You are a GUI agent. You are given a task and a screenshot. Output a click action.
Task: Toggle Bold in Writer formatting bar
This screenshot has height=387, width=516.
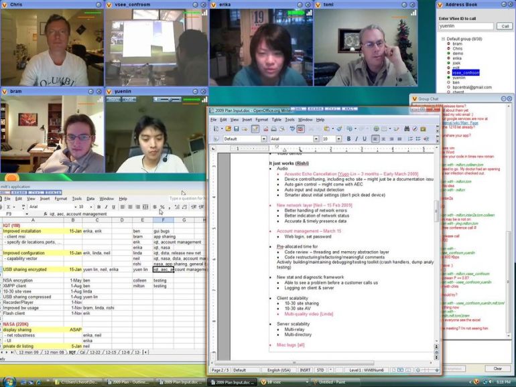348,139
